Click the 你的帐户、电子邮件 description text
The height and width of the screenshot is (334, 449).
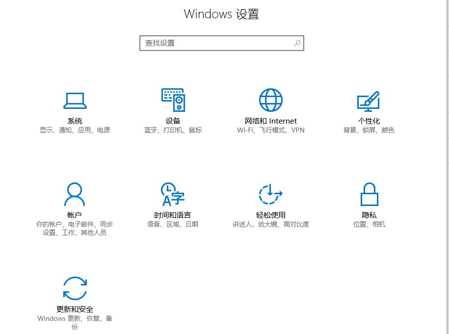click(75, 229)
